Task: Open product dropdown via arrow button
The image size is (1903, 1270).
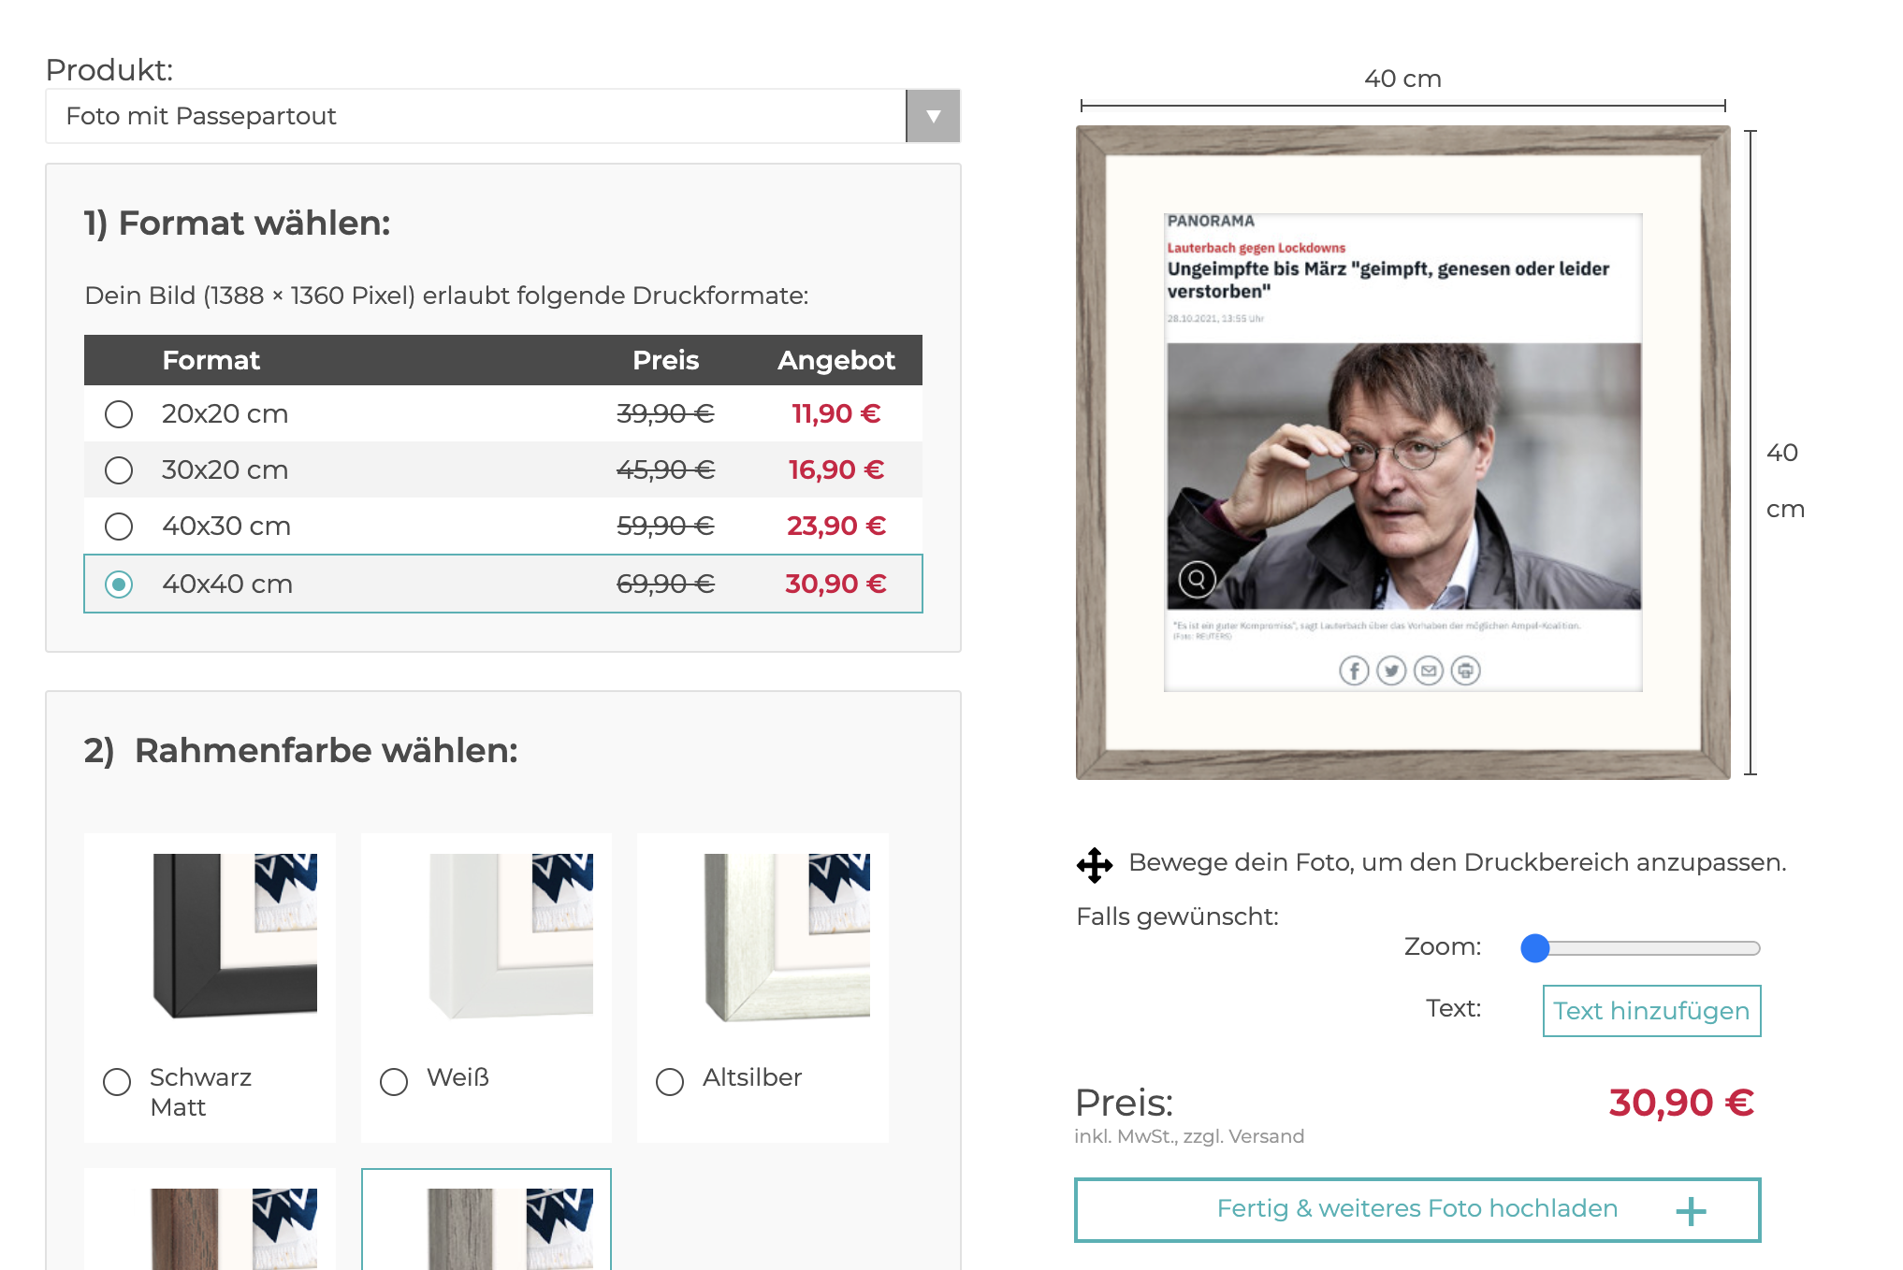Action: (933, 116)
